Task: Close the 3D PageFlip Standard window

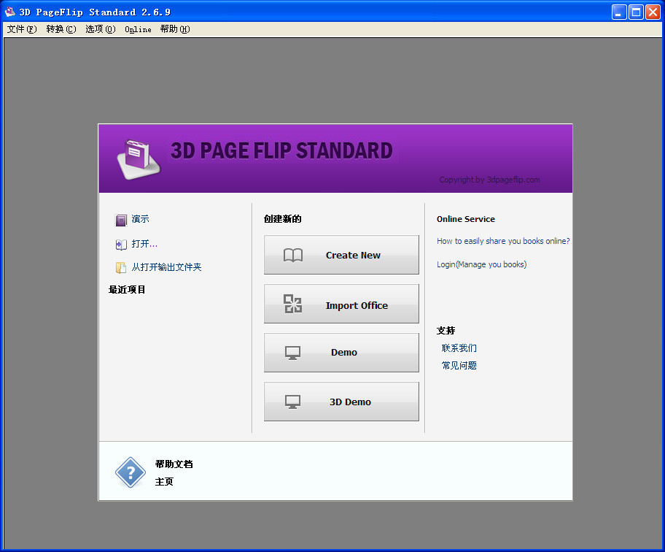Action: coord(653,12)
